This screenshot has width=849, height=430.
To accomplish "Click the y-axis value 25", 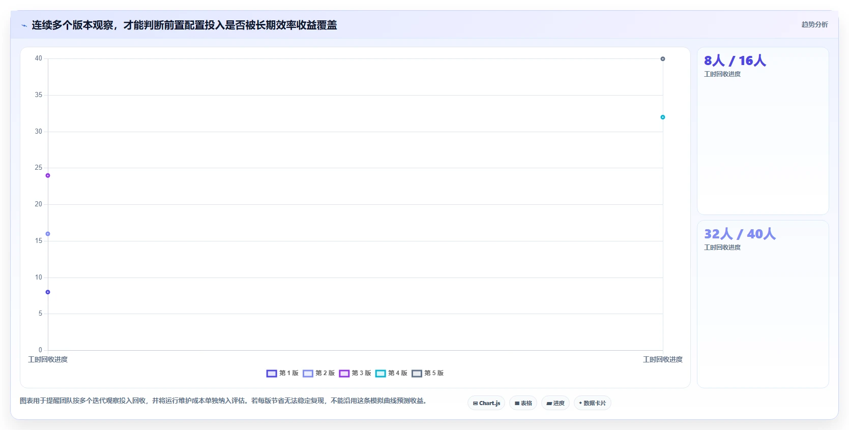I will (39, 168).
